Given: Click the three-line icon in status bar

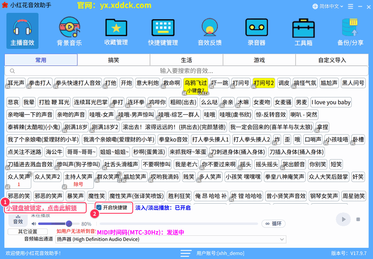Looking at the screenshot, I should click(x=186, y=253).
